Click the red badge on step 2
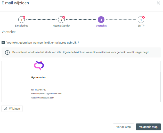Viewport: 163px width, 133px height. click(x=64, y=17)
